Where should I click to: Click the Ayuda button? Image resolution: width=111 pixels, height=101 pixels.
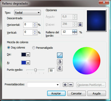97,93
